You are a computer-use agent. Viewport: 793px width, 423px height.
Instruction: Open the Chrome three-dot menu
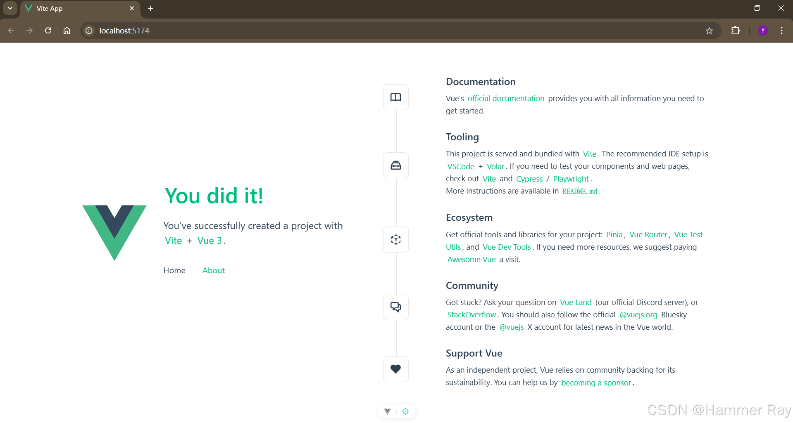point(781,30)
